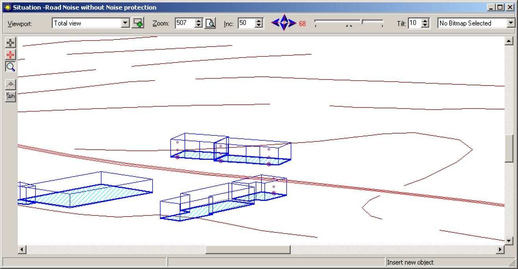Click the delta-h height tool
Screen dimensions: 518x269
tap(11, 96)
